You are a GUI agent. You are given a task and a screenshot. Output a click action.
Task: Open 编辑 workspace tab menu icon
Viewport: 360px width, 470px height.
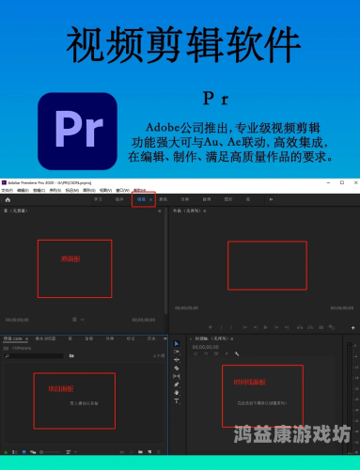tap(151, 199)
